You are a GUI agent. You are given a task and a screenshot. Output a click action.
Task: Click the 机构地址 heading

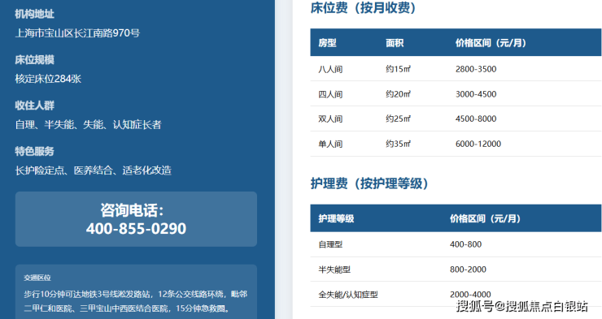pos(34,14)
